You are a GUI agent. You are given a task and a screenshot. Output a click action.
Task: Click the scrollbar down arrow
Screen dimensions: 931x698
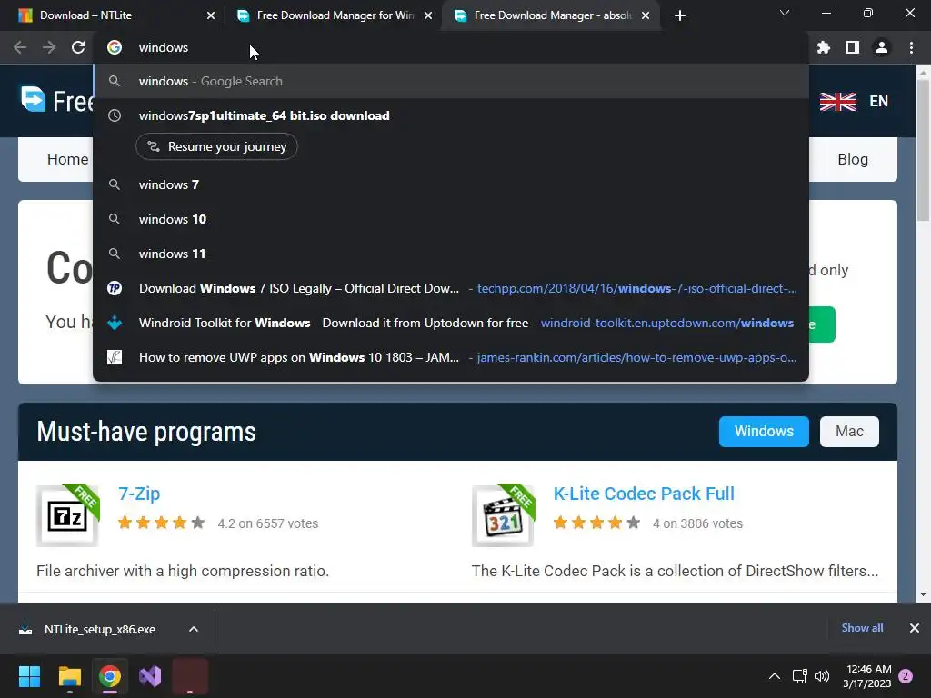pyautogui.click(x=923, y=594)
